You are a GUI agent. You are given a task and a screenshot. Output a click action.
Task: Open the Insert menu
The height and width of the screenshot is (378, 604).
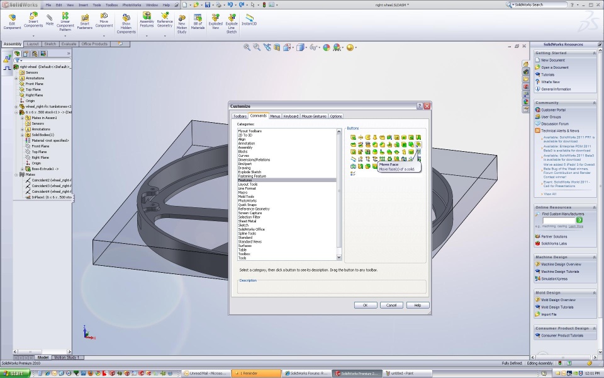(x=83, y=5)
